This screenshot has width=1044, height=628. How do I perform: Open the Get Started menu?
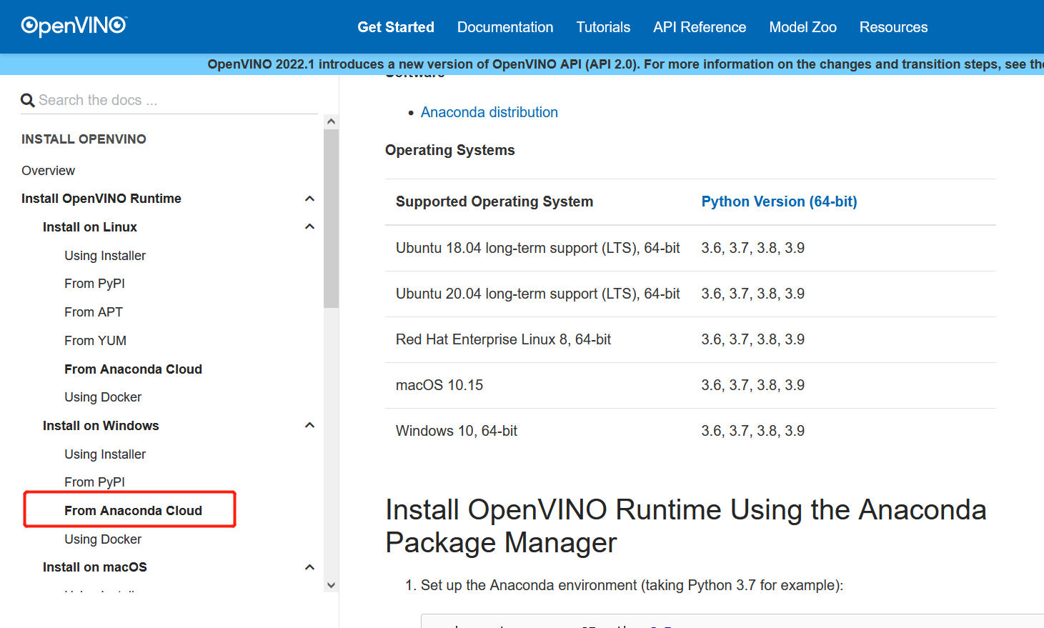click(x=395, y=27)
